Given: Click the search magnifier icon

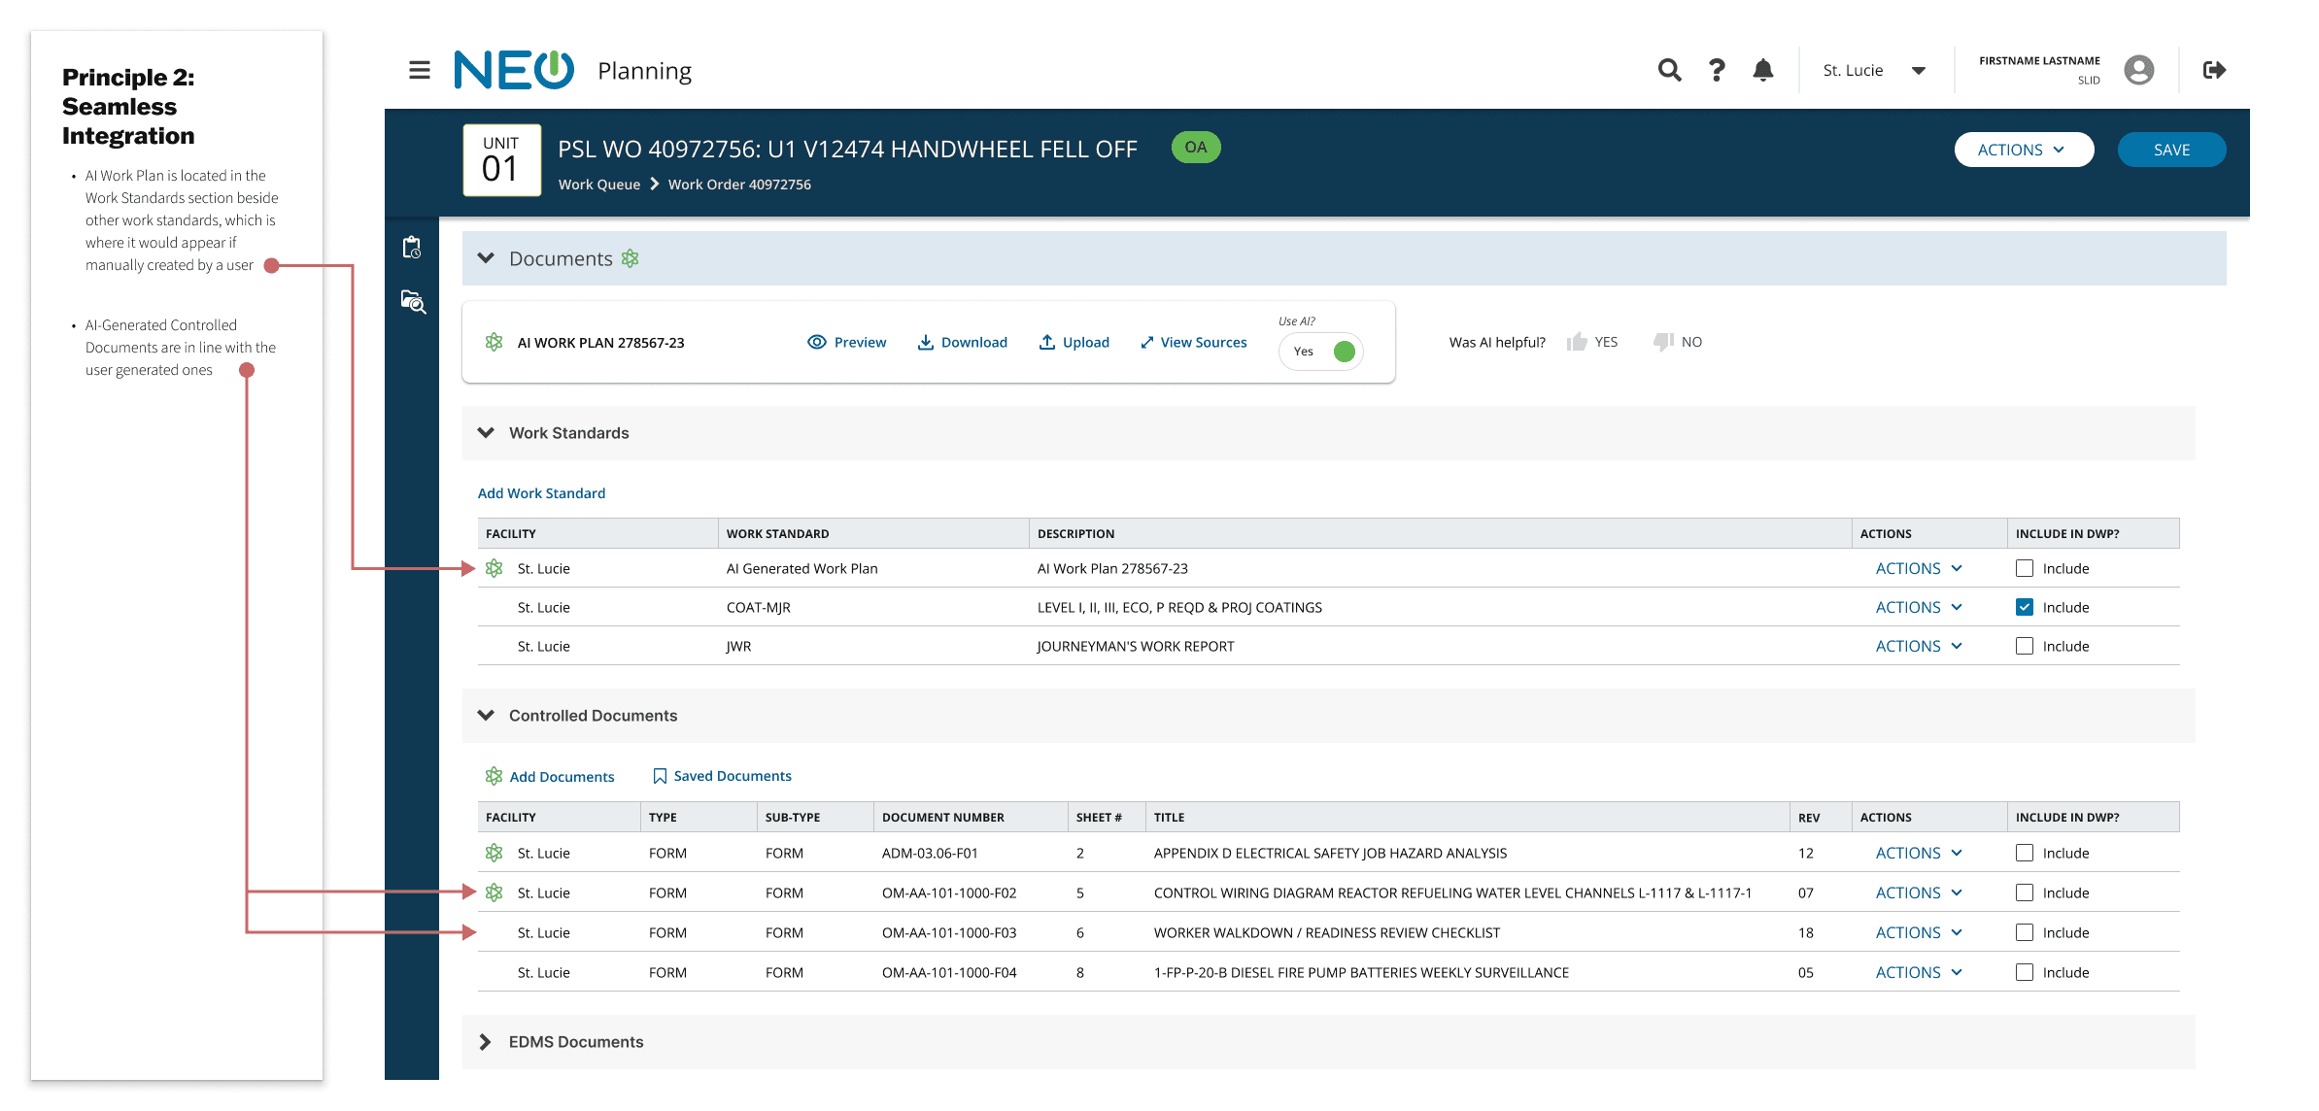Looking at the screenshot, I should coord(1668,70).
